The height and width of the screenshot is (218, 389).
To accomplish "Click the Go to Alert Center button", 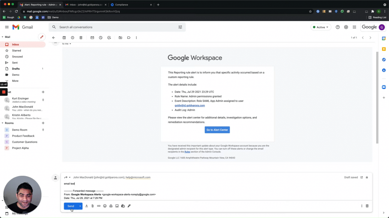I will [x=217, y=130].
